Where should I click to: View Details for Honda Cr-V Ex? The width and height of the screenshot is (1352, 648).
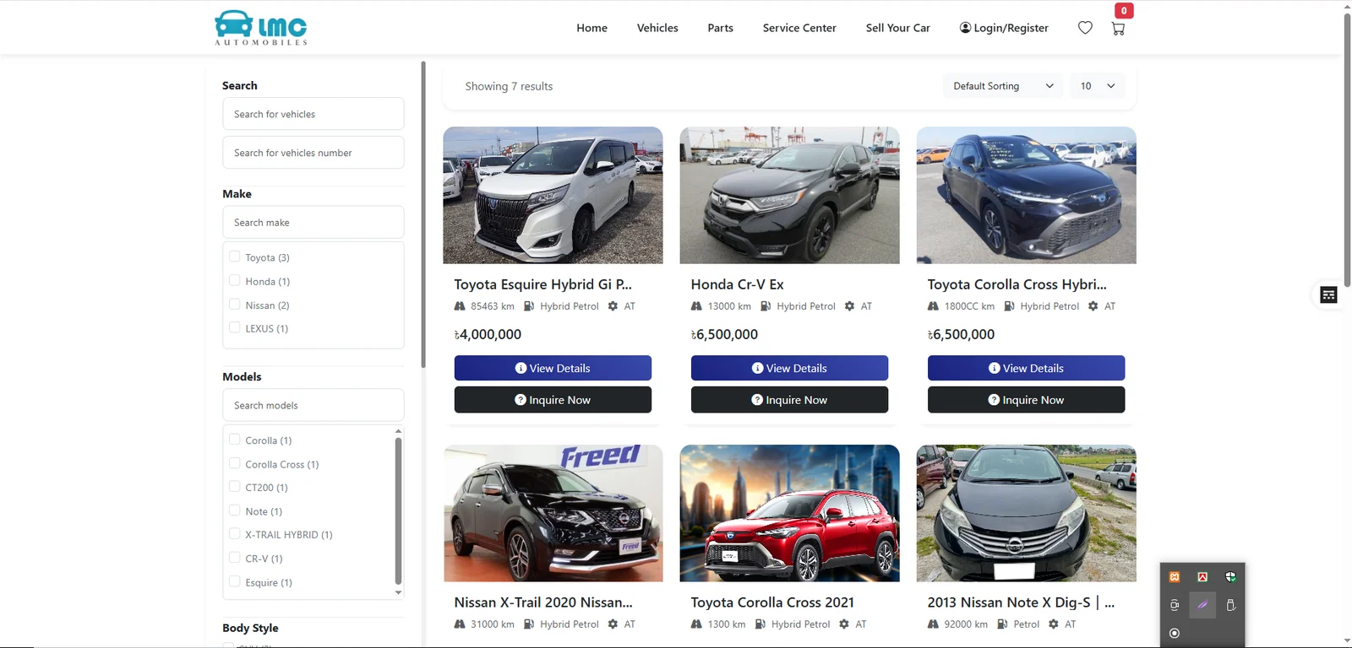coord(789,368)
